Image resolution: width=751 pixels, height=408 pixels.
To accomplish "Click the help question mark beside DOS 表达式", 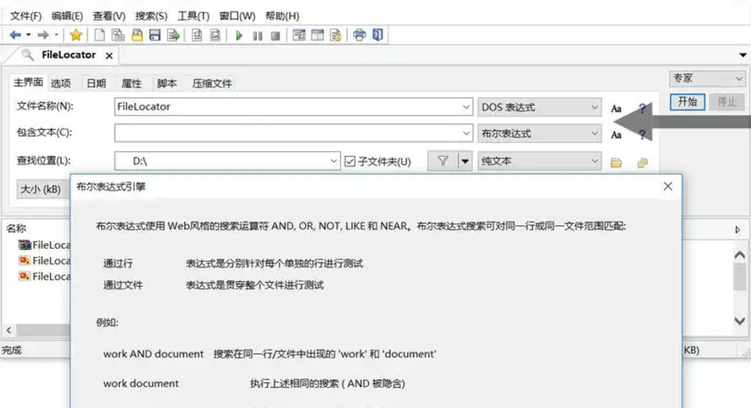I will (642, 108).
